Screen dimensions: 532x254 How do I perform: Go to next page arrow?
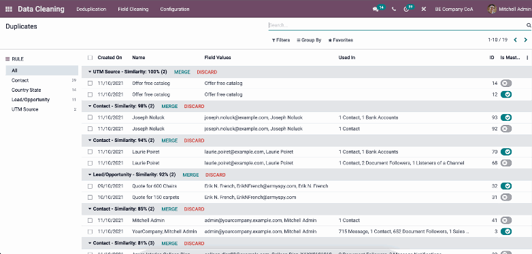click(526, 40)
